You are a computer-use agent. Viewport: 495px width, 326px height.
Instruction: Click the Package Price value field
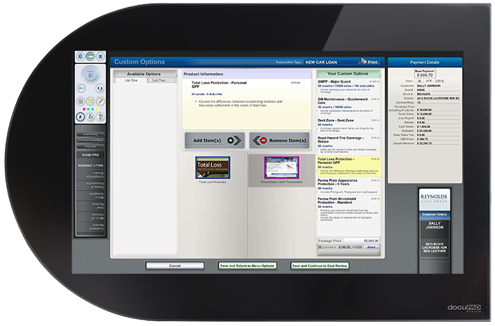(x=361, y=241)
